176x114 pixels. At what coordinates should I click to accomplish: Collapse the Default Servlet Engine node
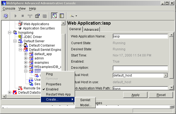(20, 50)
